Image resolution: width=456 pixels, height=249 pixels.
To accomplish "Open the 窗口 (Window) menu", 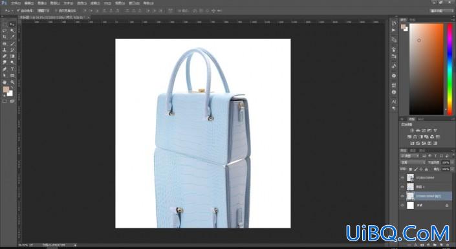I will point(134,3).
